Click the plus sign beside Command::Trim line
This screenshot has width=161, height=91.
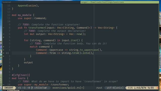coord(4,53)
